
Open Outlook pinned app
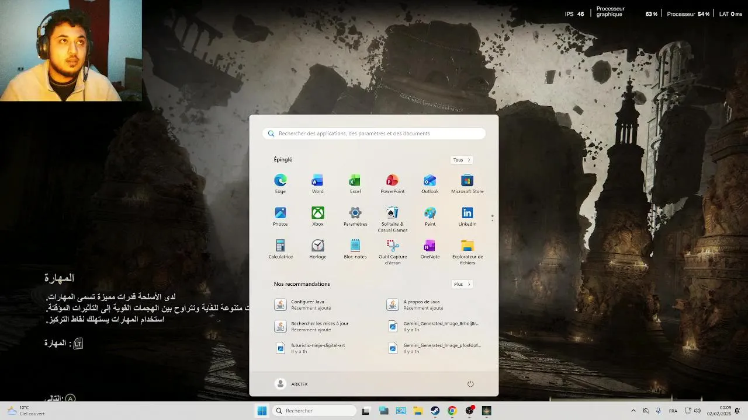(x=430, y=184)
